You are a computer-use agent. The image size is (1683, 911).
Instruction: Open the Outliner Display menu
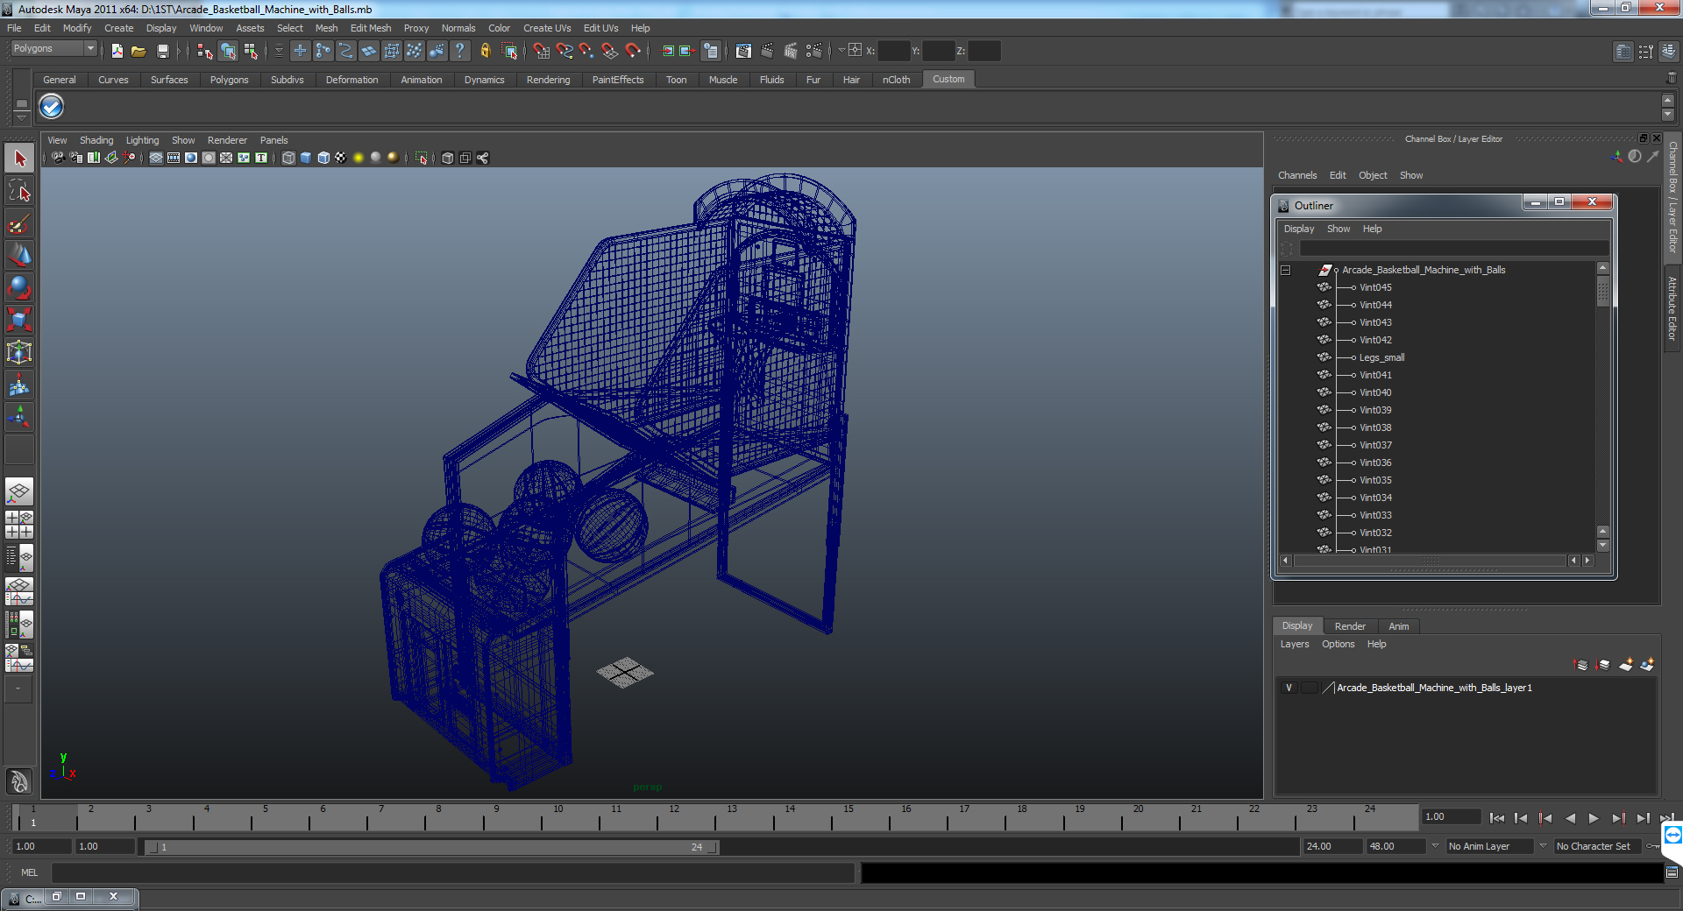1299,229
